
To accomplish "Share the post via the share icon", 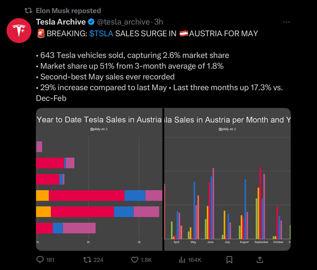I will 260,259.
